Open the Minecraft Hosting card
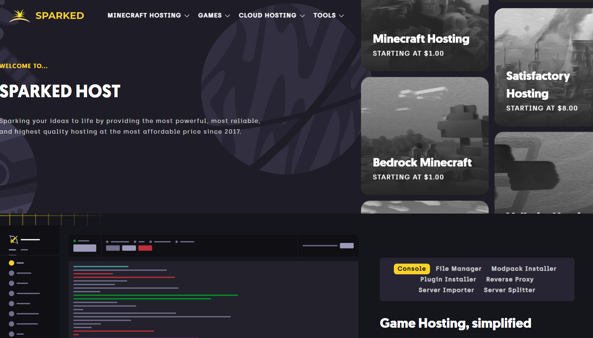 point(425,35)
